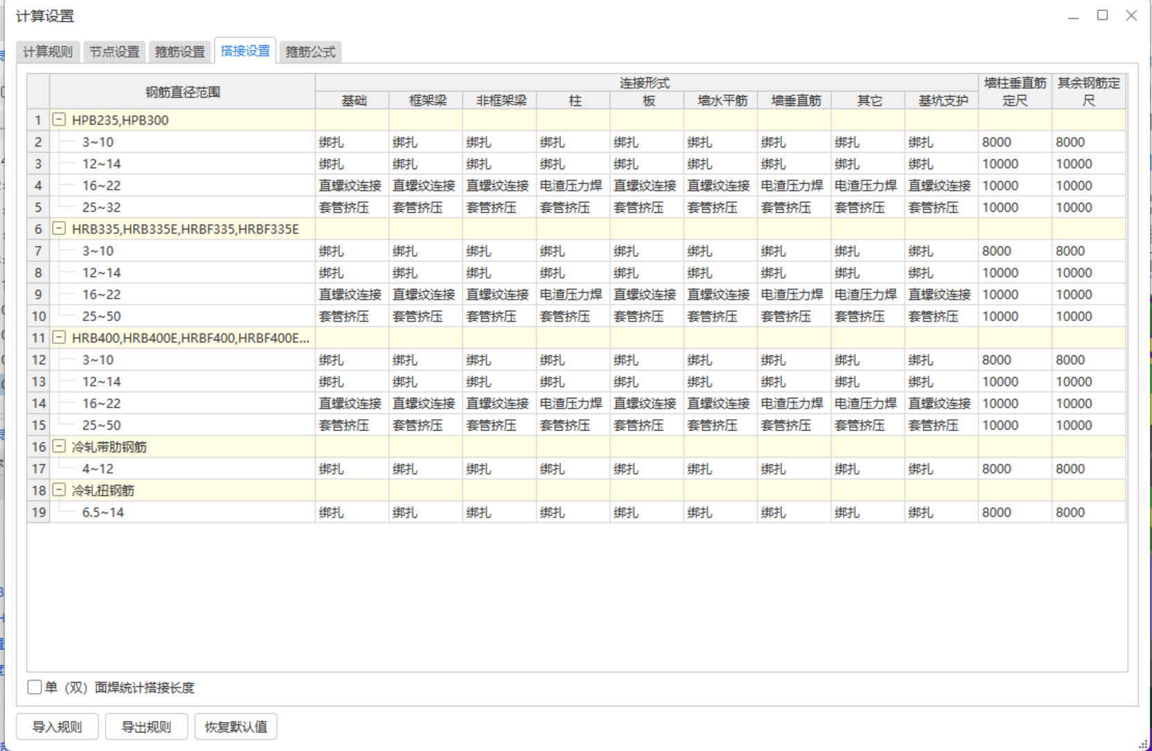Switch to the 计算规则 tab

[x=48, y=52]
